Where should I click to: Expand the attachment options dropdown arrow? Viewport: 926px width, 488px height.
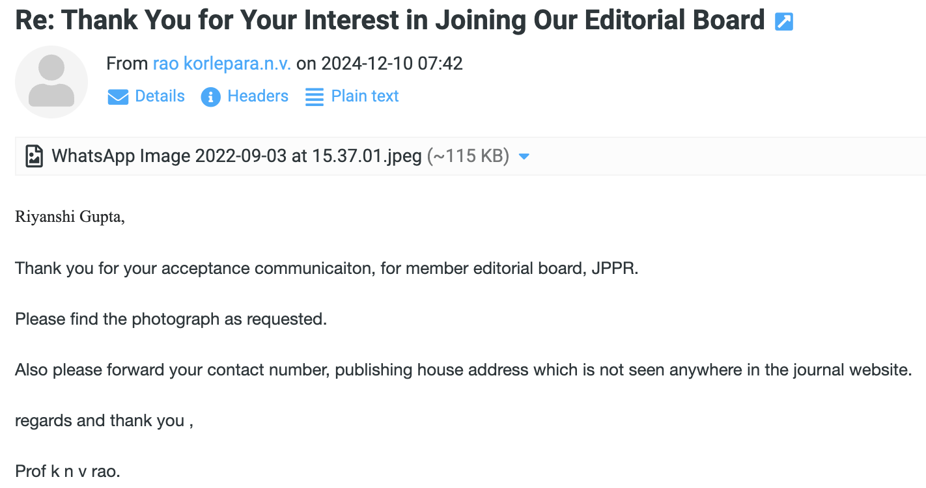[x=524, y=157]
